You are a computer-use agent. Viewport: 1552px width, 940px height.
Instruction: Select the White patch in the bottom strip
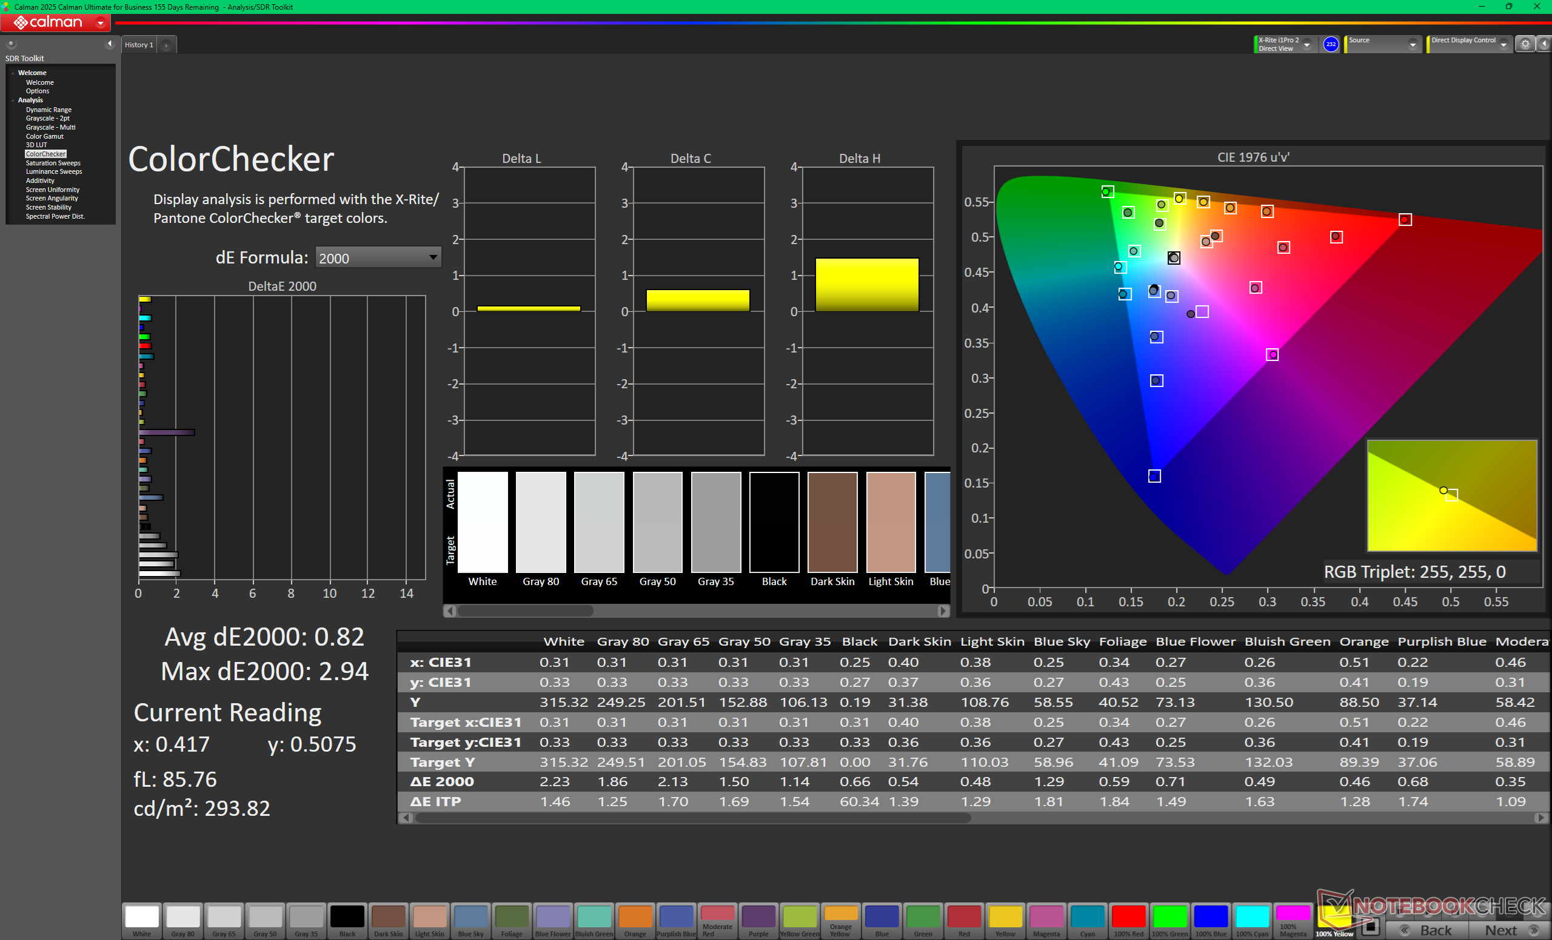(x=142, y=921)
